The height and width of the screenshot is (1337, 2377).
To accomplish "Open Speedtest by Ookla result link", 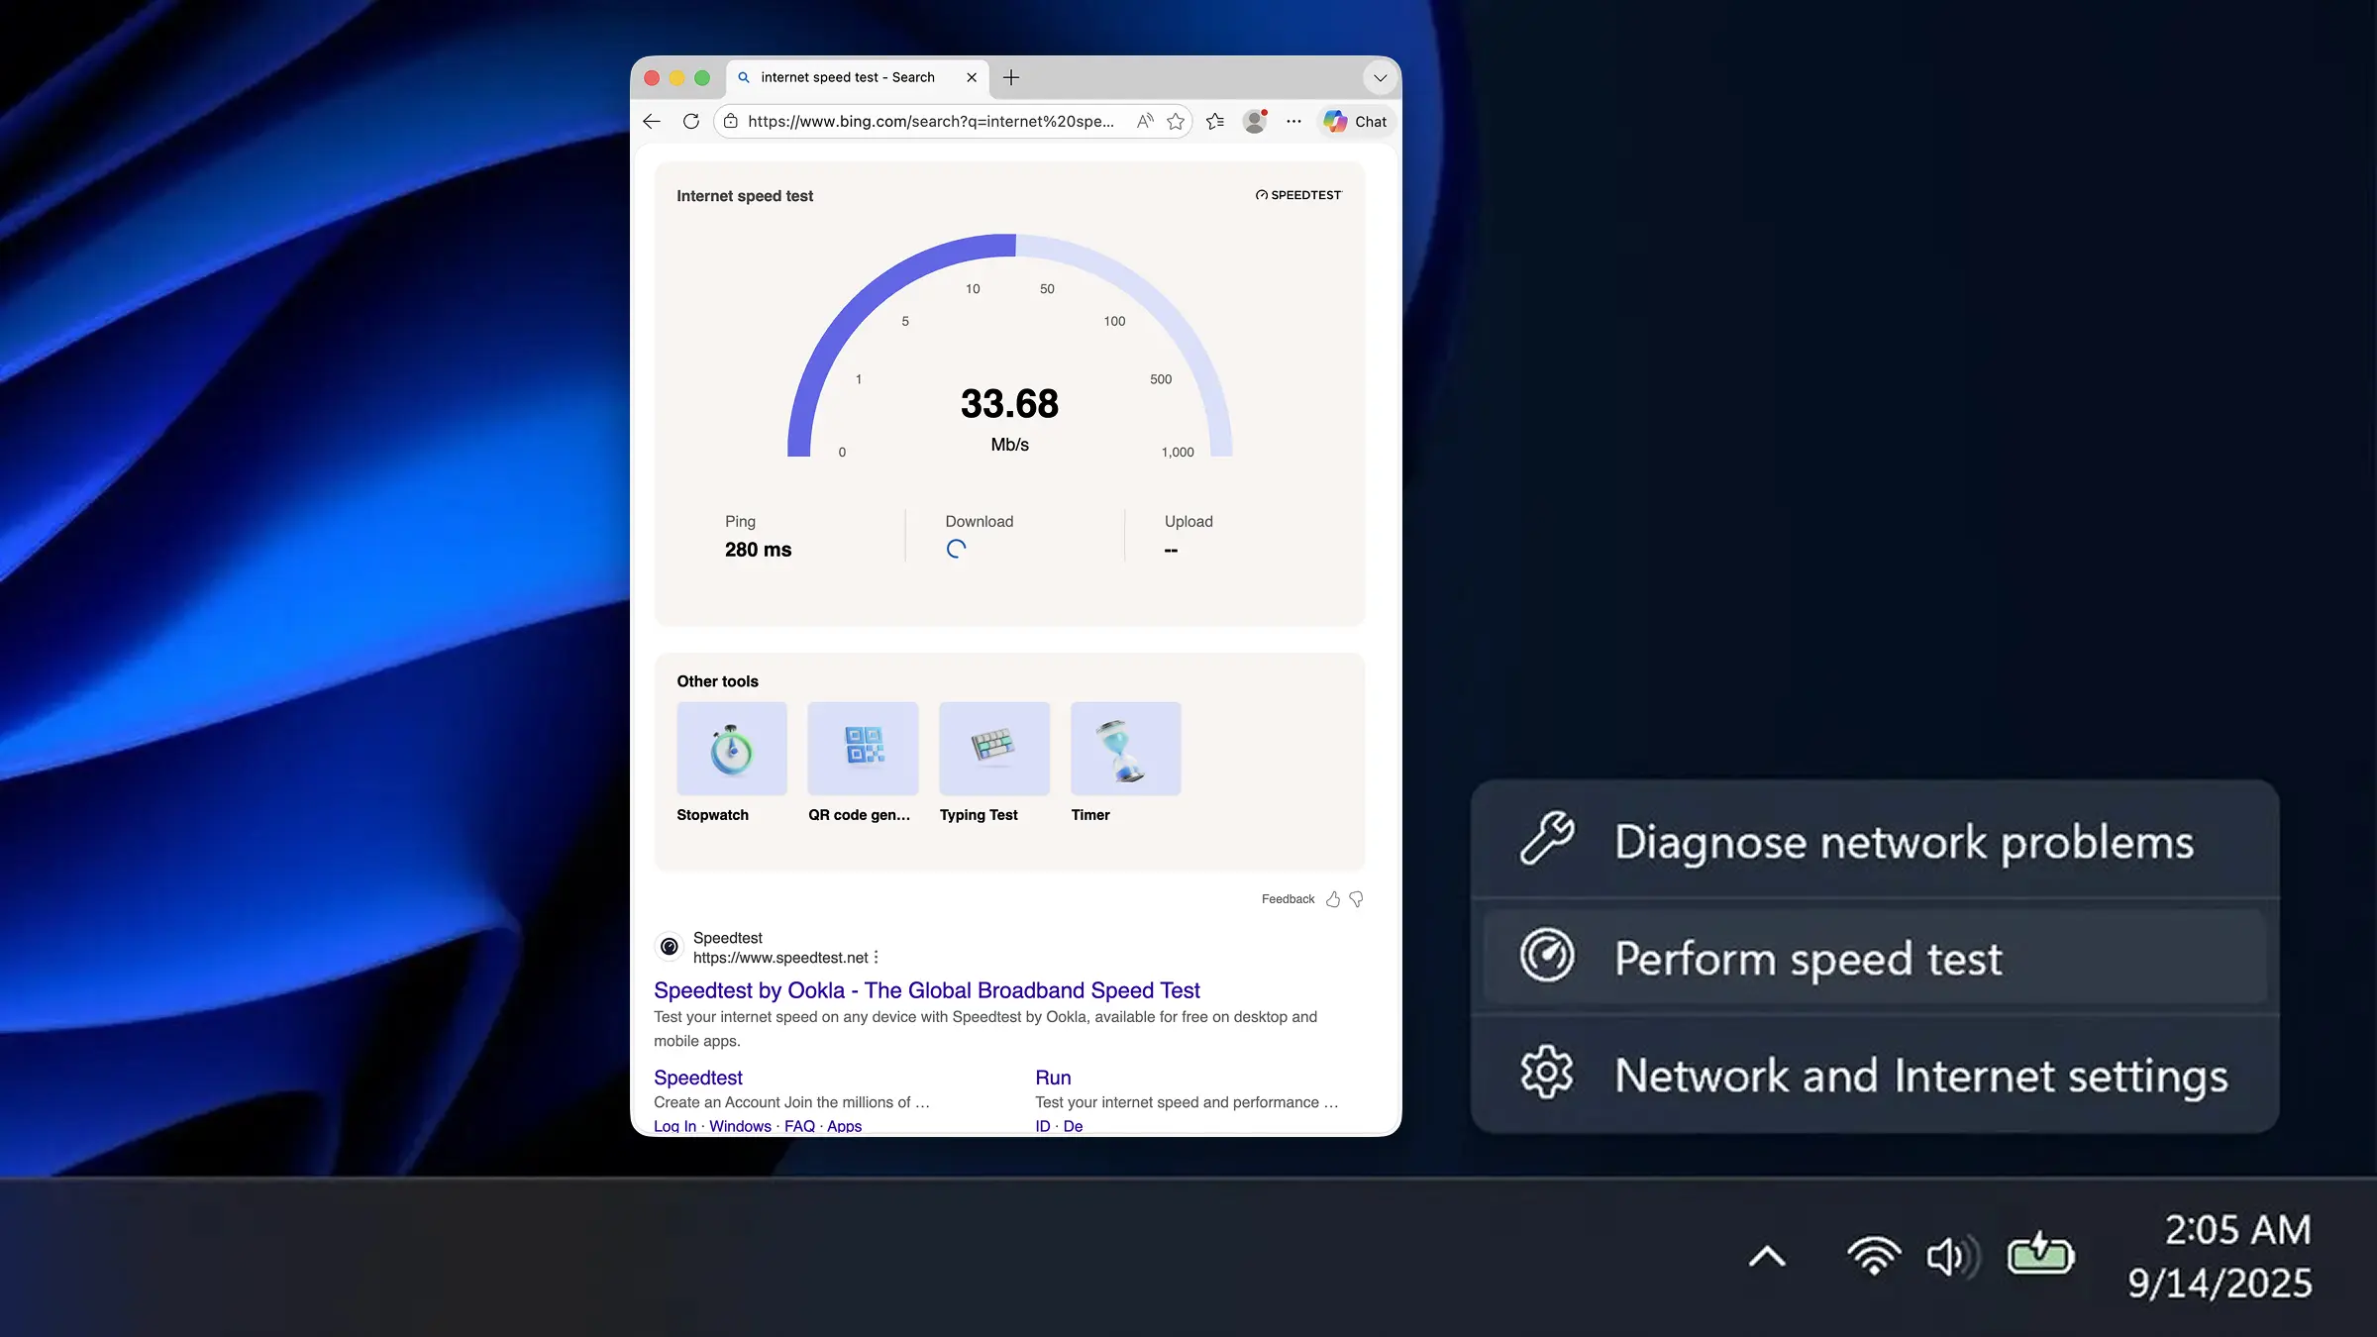I will (x=926, y=990).
